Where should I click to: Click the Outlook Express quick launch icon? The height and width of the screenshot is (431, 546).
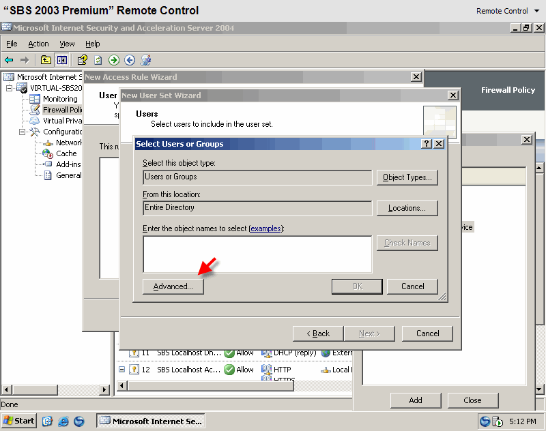(47, 421)
